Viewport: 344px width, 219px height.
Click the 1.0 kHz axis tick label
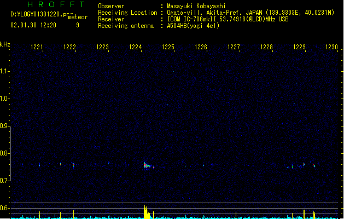[x=4, y=99]
